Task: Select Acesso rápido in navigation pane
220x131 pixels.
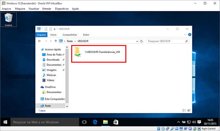Action: pyautogui.click(x=51, y=49)
